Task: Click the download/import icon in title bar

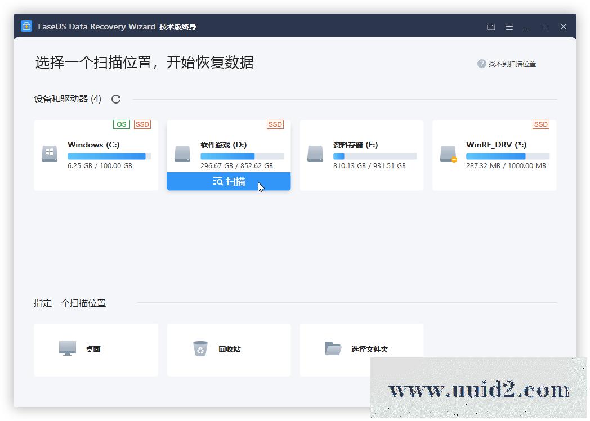Action: [490, 26]
